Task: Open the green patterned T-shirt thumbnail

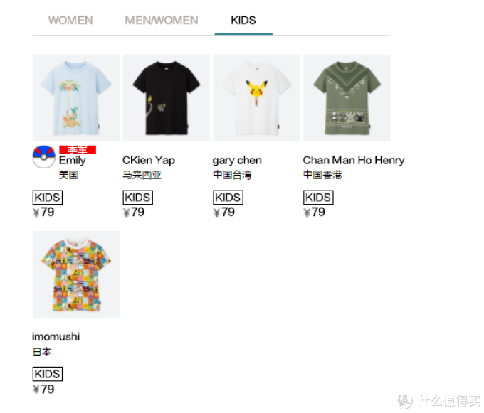Action: pos(347,98)
